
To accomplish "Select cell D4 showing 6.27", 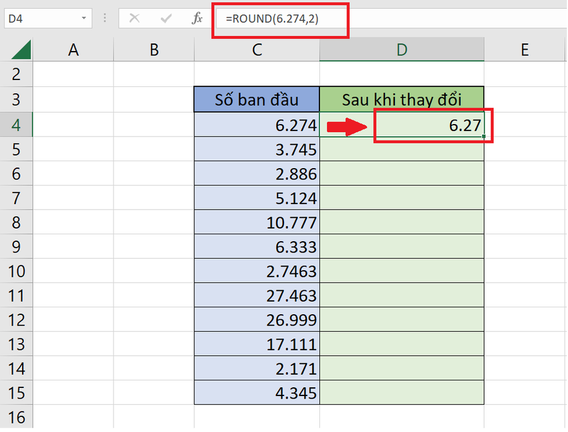I will (x=402, y=125).
